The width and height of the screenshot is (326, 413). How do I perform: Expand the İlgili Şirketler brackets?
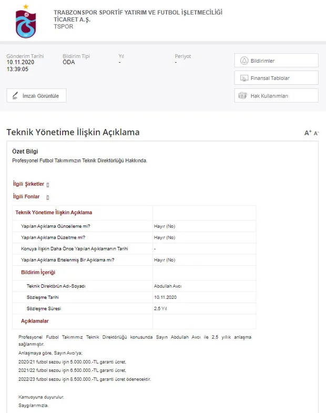(48, 185)
